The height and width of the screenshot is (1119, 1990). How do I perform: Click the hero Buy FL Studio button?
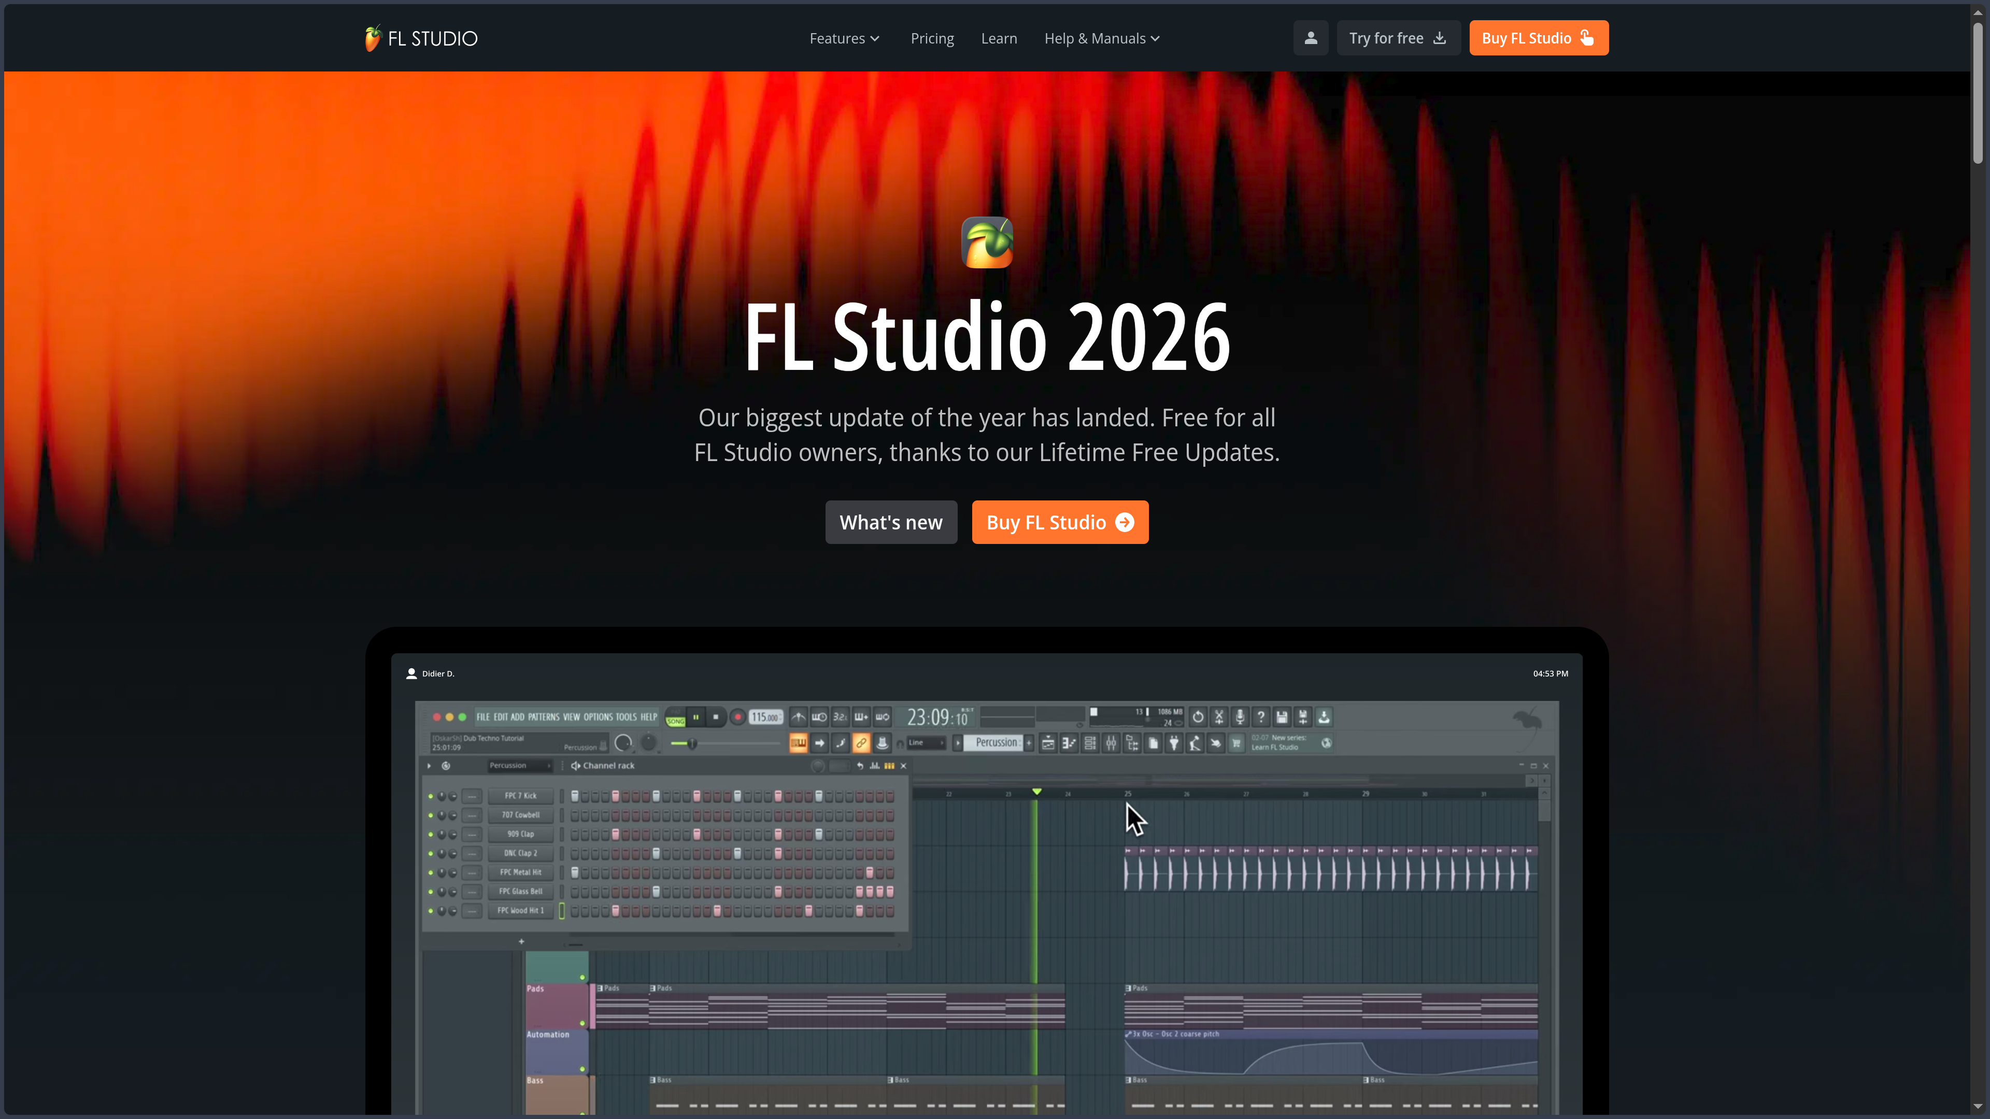(1060, 523)
